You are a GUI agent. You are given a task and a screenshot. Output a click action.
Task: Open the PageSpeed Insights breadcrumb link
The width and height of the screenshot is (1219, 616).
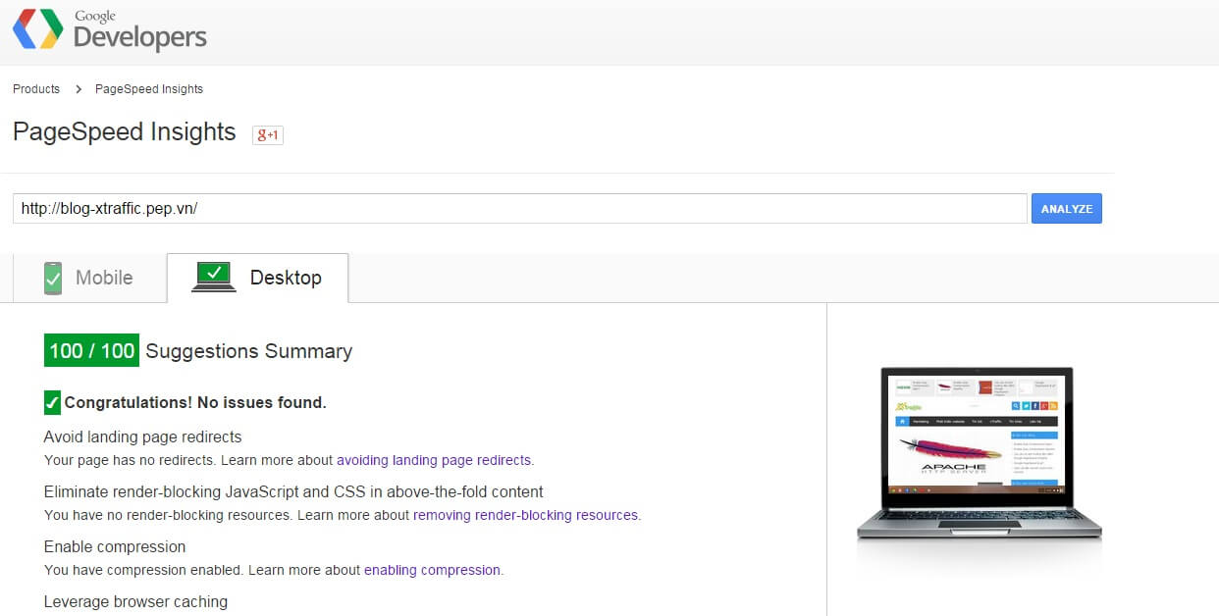tap(149, 89)
